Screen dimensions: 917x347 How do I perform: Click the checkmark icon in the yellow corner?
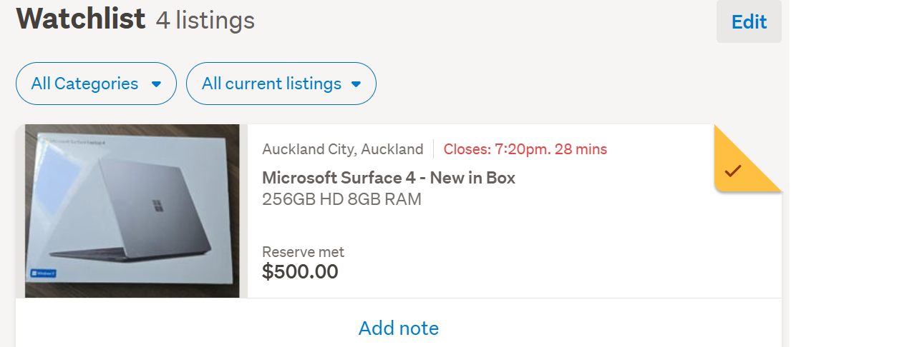[x=733, y=171]
